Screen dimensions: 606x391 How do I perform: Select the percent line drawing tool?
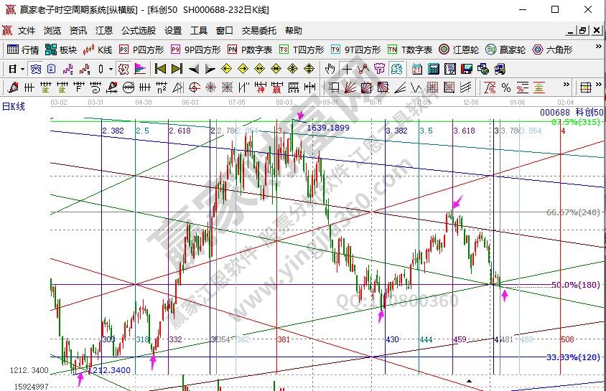[506, 88]
